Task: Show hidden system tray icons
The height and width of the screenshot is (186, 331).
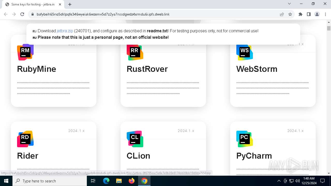Action: 279,181
